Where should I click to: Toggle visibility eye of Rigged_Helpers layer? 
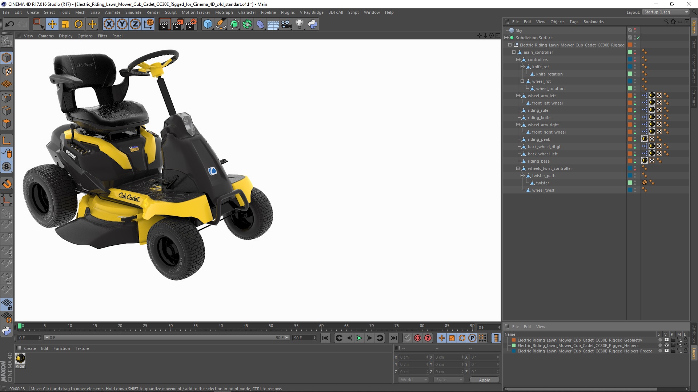pyautogui.click(x=666, y=346)
